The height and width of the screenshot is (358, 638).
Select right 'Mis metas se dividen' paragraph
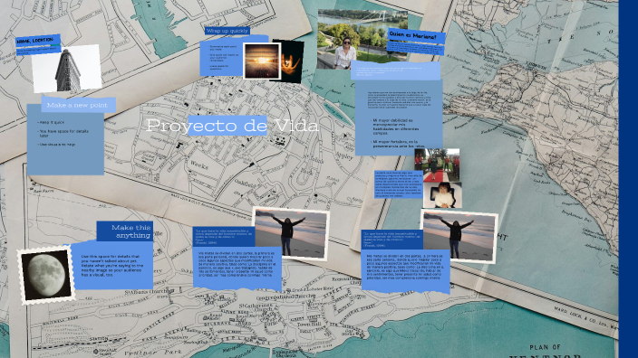(405, 267)
